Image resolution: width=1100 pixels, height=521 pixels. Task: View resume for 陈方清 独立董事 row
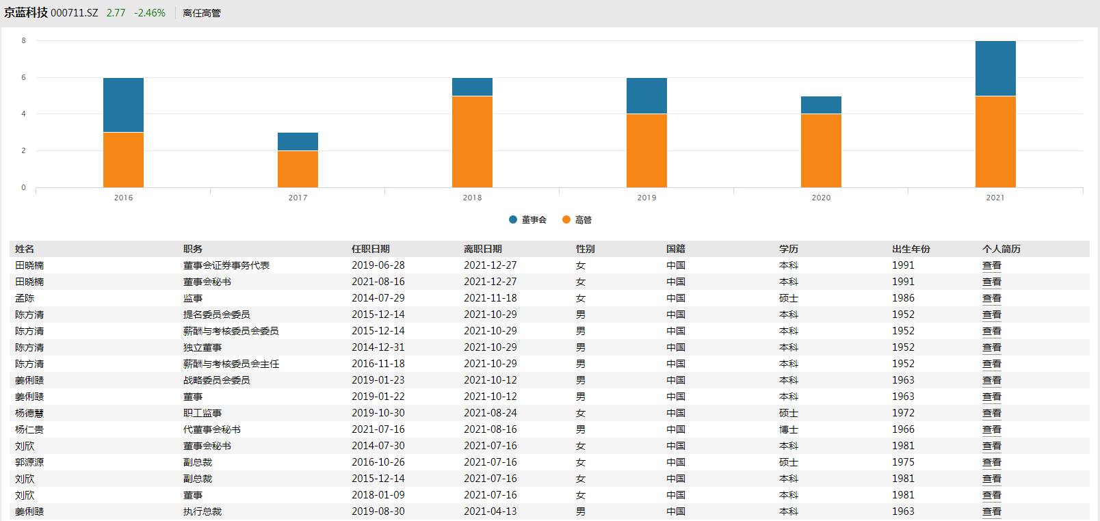(x=992, y=347)
